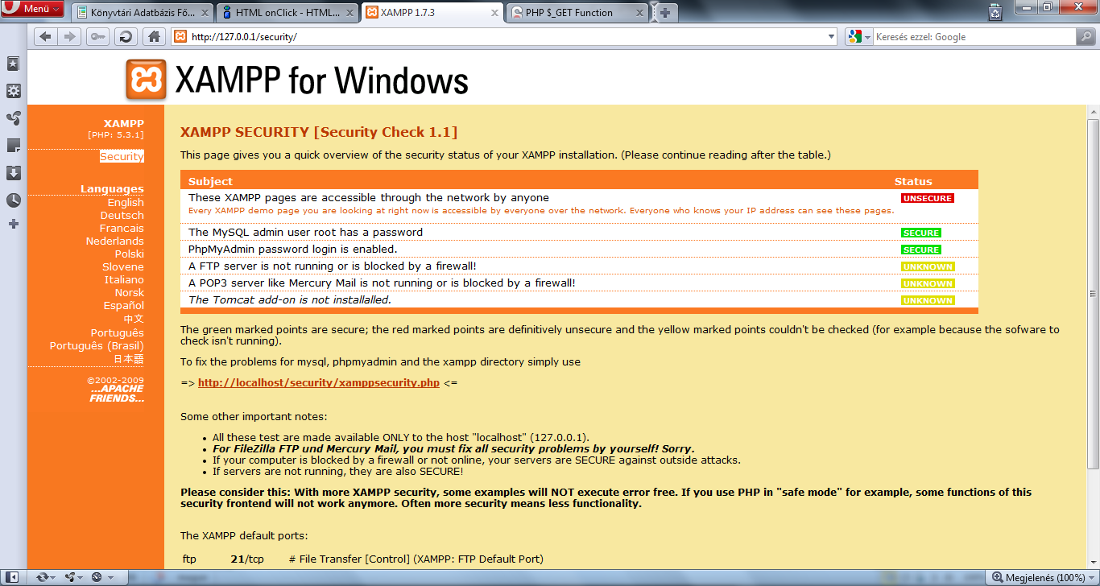
Task: Click the red UNSECURE status badge
Action: pos(928,198)
